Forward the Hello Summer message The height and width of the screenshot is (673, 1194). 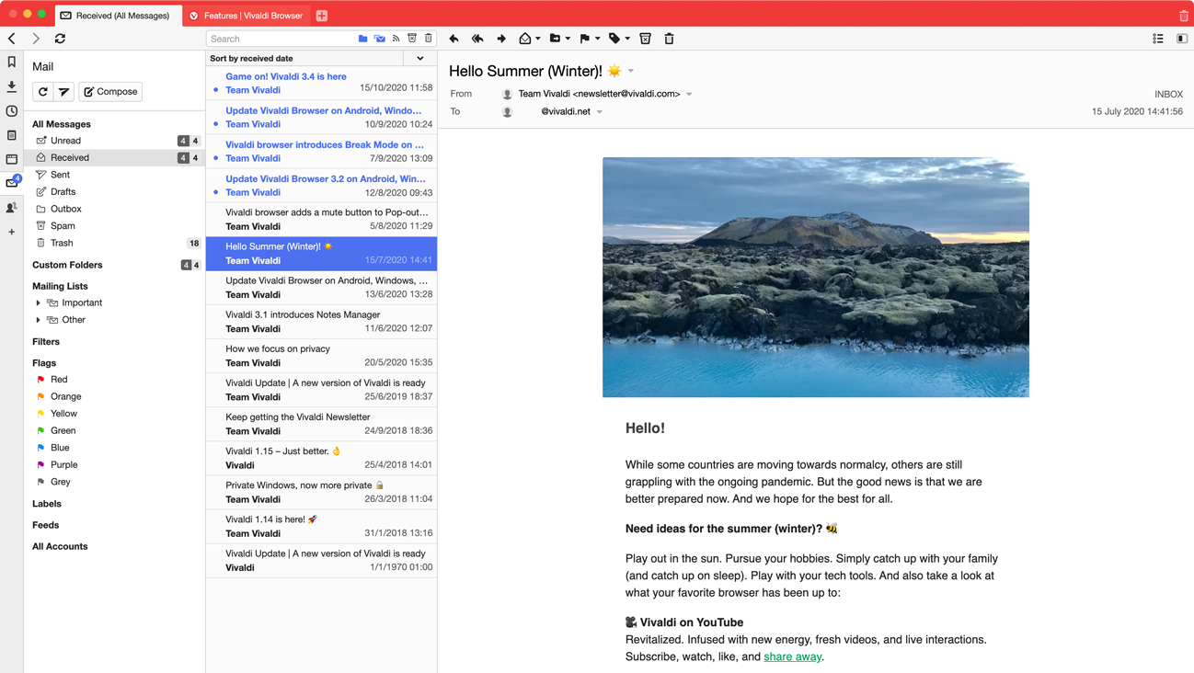[x=501, y=39]
